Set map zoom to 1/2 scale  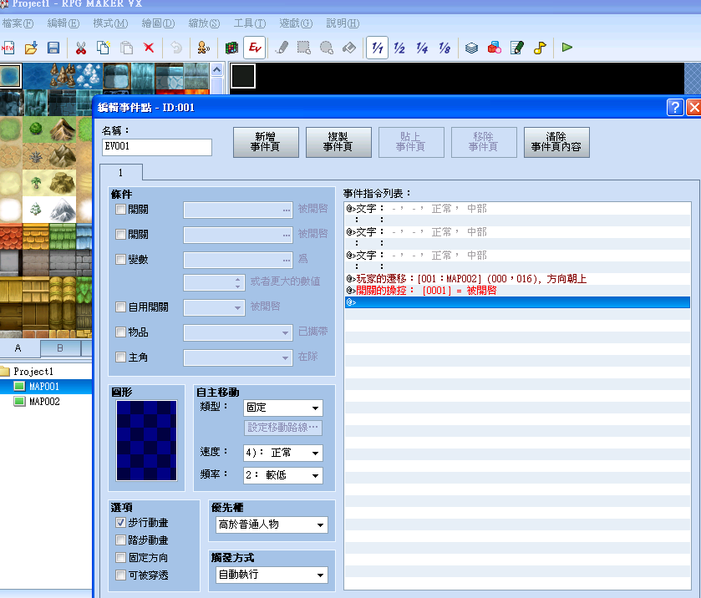click(x=399, y=48)
